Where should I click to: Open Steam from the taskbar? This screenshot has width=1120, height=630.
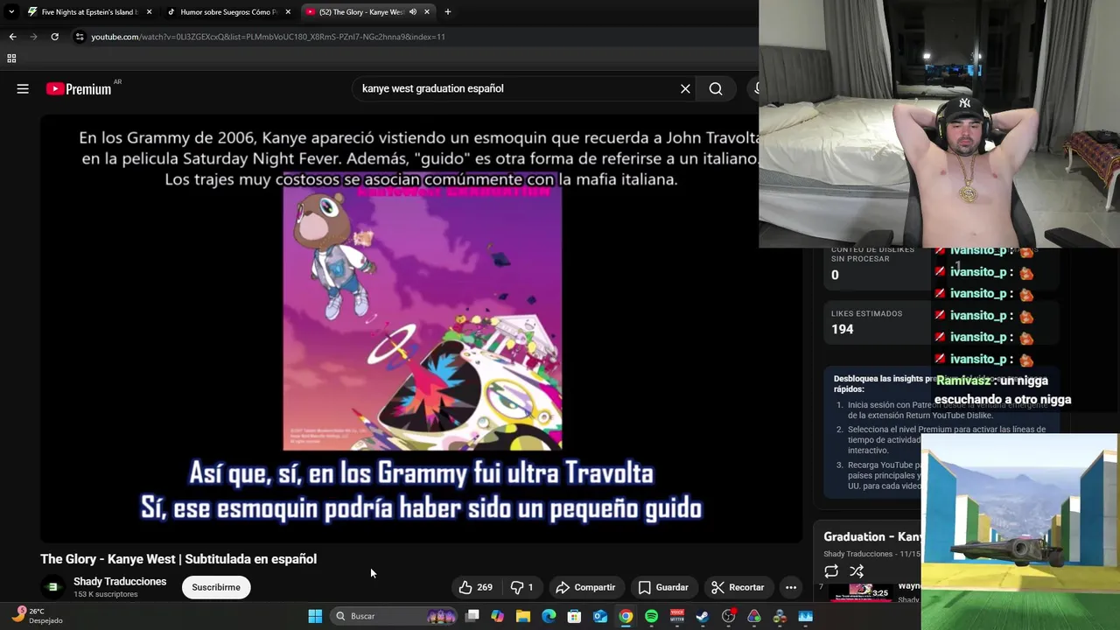pyautogui.click(x=703, y=616)
